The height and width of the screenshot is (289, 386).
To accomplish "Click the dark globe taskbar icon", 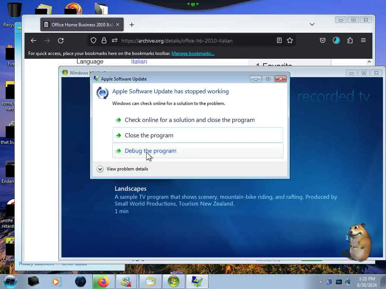I will pos(81,281).
